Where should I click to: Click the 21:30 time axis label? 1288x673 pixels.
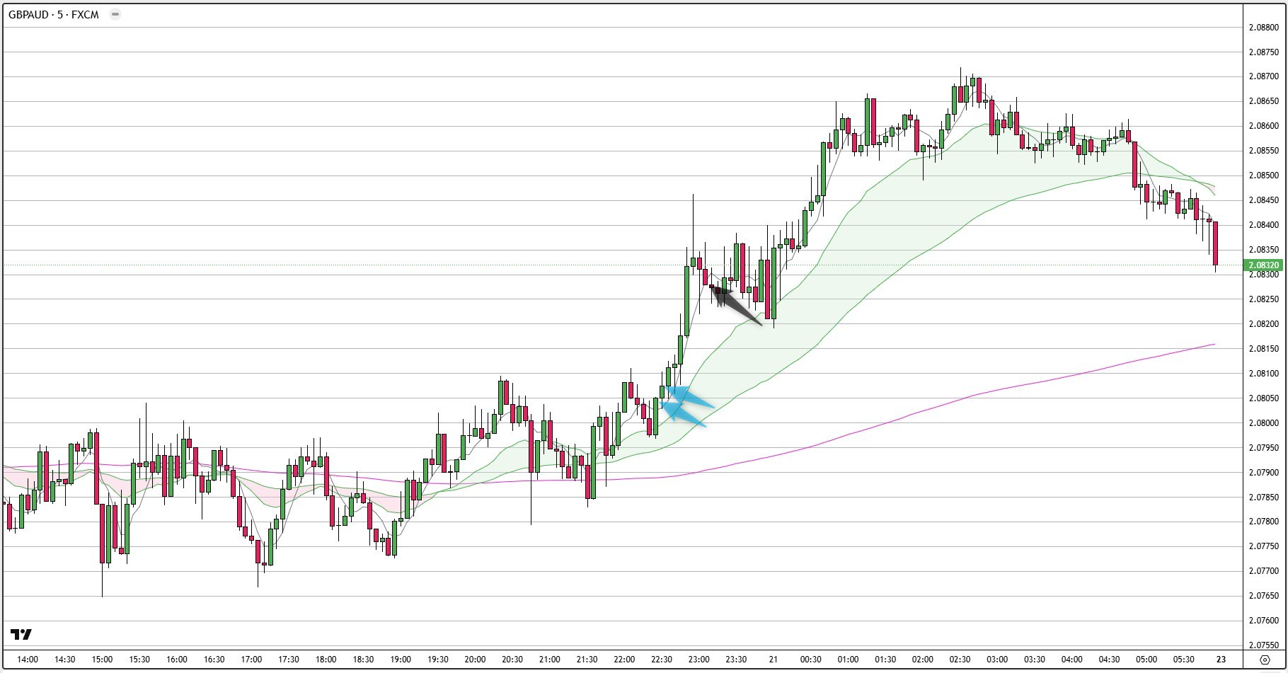tap(587, 660)
